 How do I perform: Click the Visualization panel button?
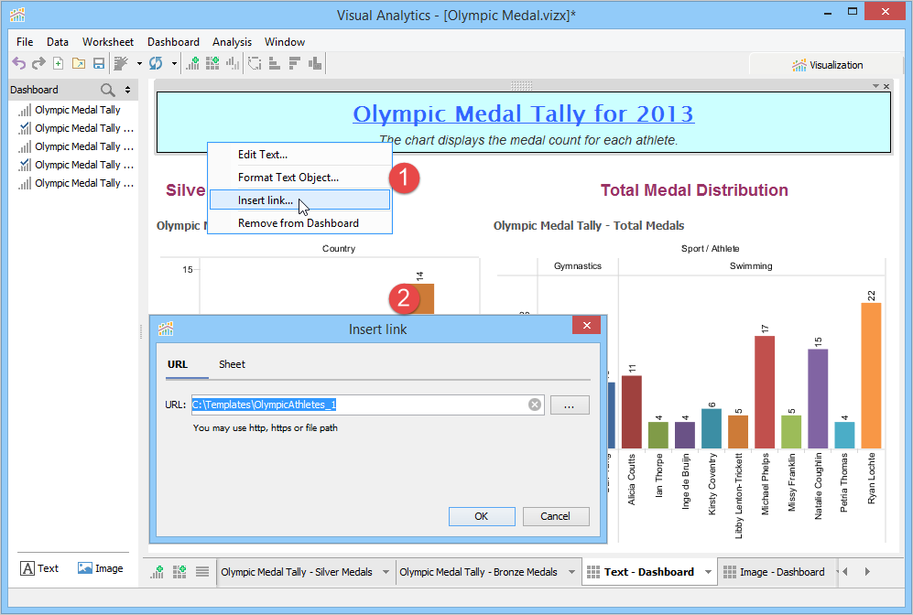tap(827, 65)
